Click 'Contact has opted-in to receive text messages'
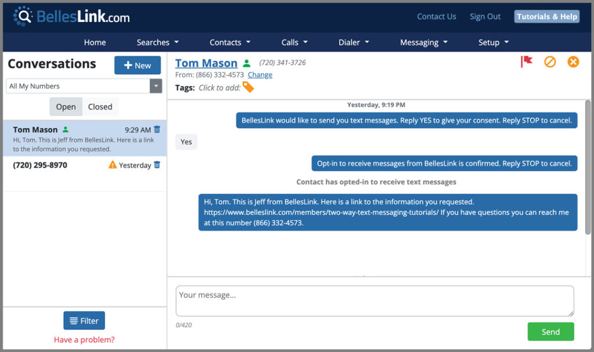This screenshot has height=352, width=594. 376,182
